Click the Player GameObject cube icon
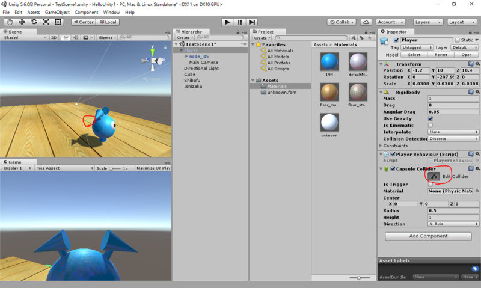This screenshot has height=288, width=481. tap(384, 41)
